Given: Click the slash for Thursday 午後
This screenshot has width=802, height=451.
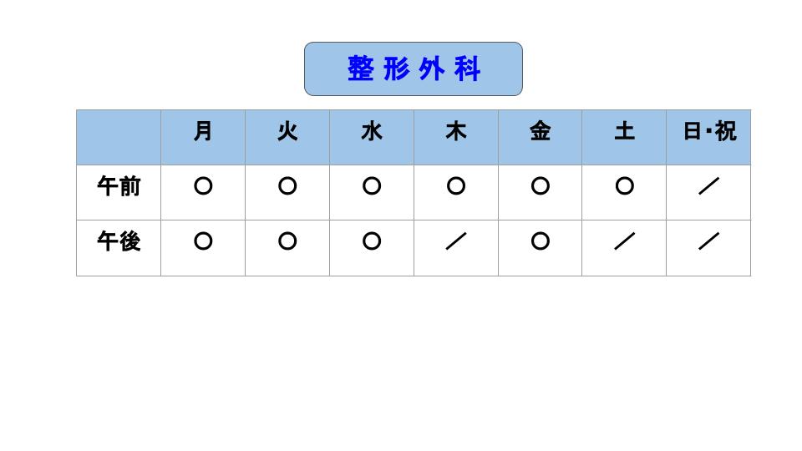Looking at the screenshot, I should (x=456, y=241).
